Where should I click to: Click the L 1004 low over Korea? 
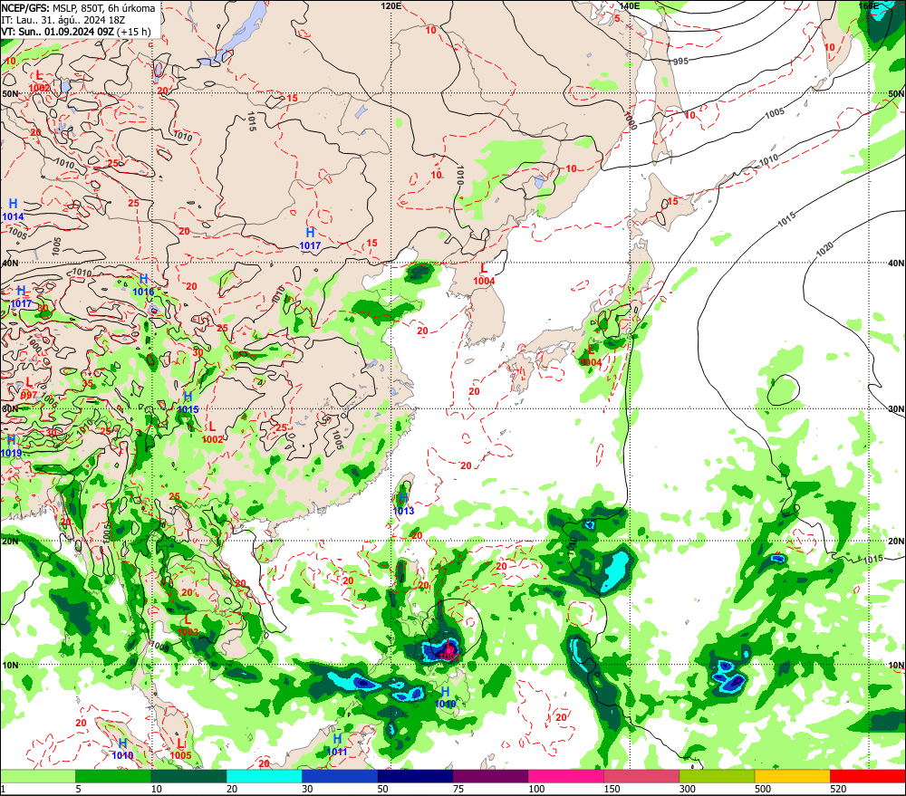pos(484,273)
